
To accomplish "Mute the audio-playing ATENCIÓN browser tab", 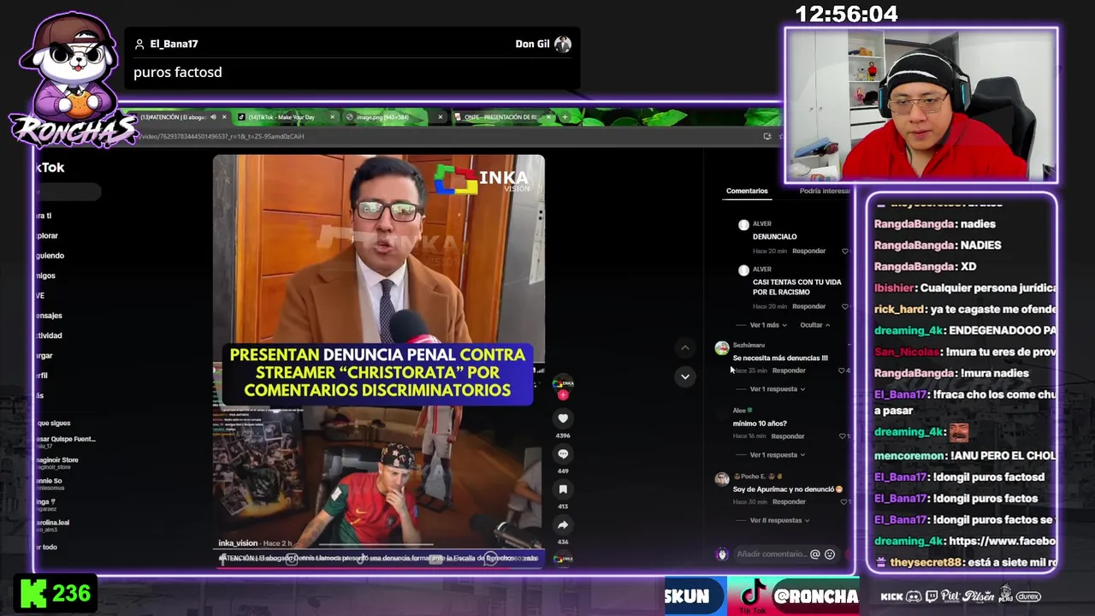I will coord(212,116).
